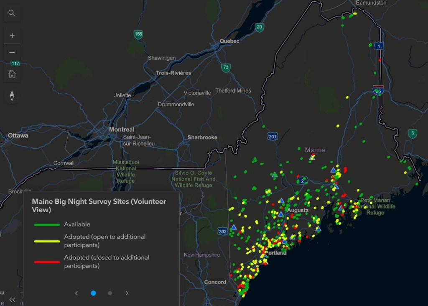Click the Maine Big Night Survey Sites title

click(99, 206)
